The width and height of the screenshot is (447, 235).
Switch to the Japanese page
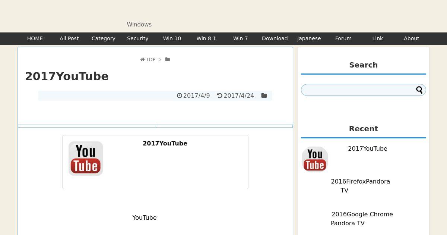(x=309, y=38)
